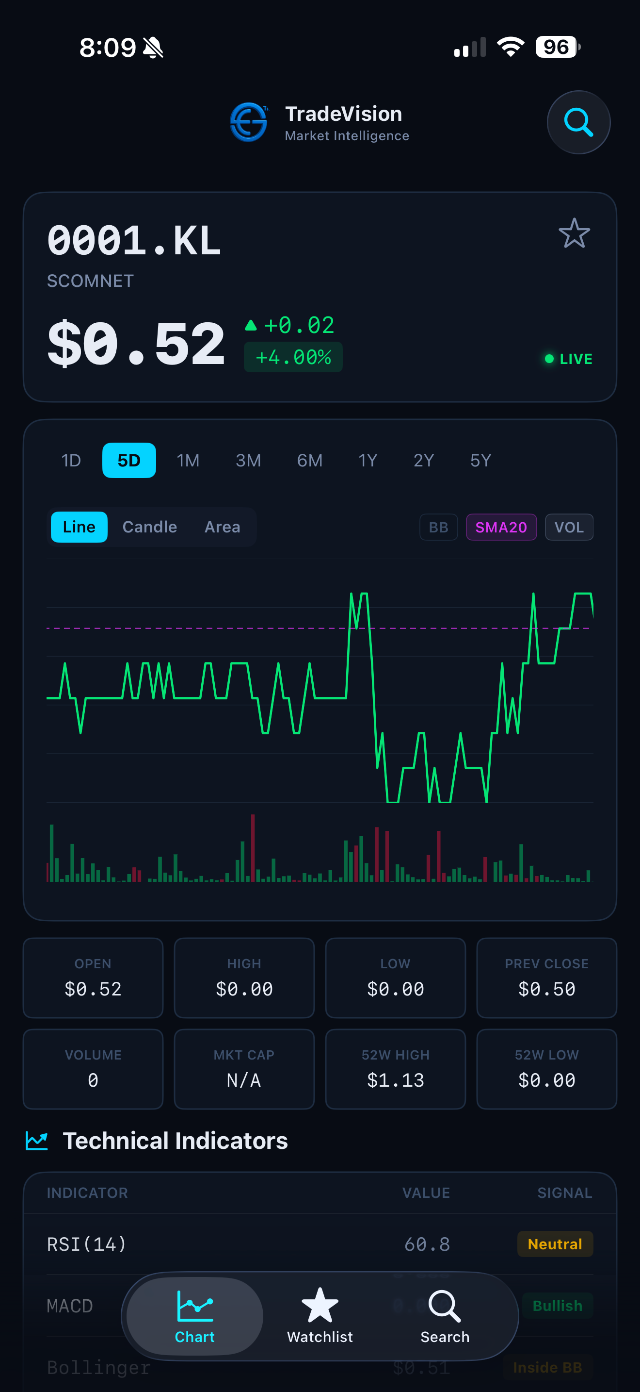Tap the SCOMNET company name
The height and width of the screenshot is (1392, 640).
coord(90,281)
